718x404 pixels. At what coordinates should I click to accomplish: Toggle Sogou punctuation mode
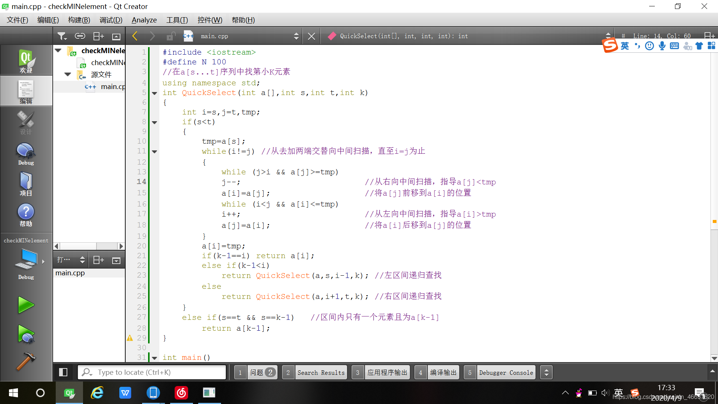637,46
